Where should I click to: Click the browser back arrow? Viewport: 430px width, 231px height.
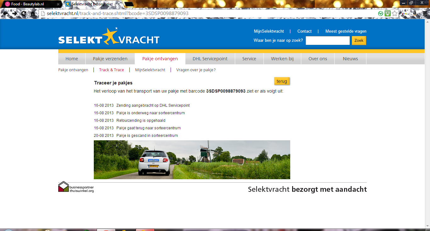point(6,13)
